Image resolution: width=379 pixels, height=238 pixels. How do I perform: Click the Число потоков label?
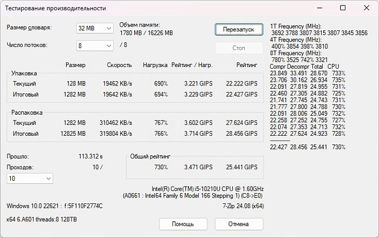(x=27, y=45)
